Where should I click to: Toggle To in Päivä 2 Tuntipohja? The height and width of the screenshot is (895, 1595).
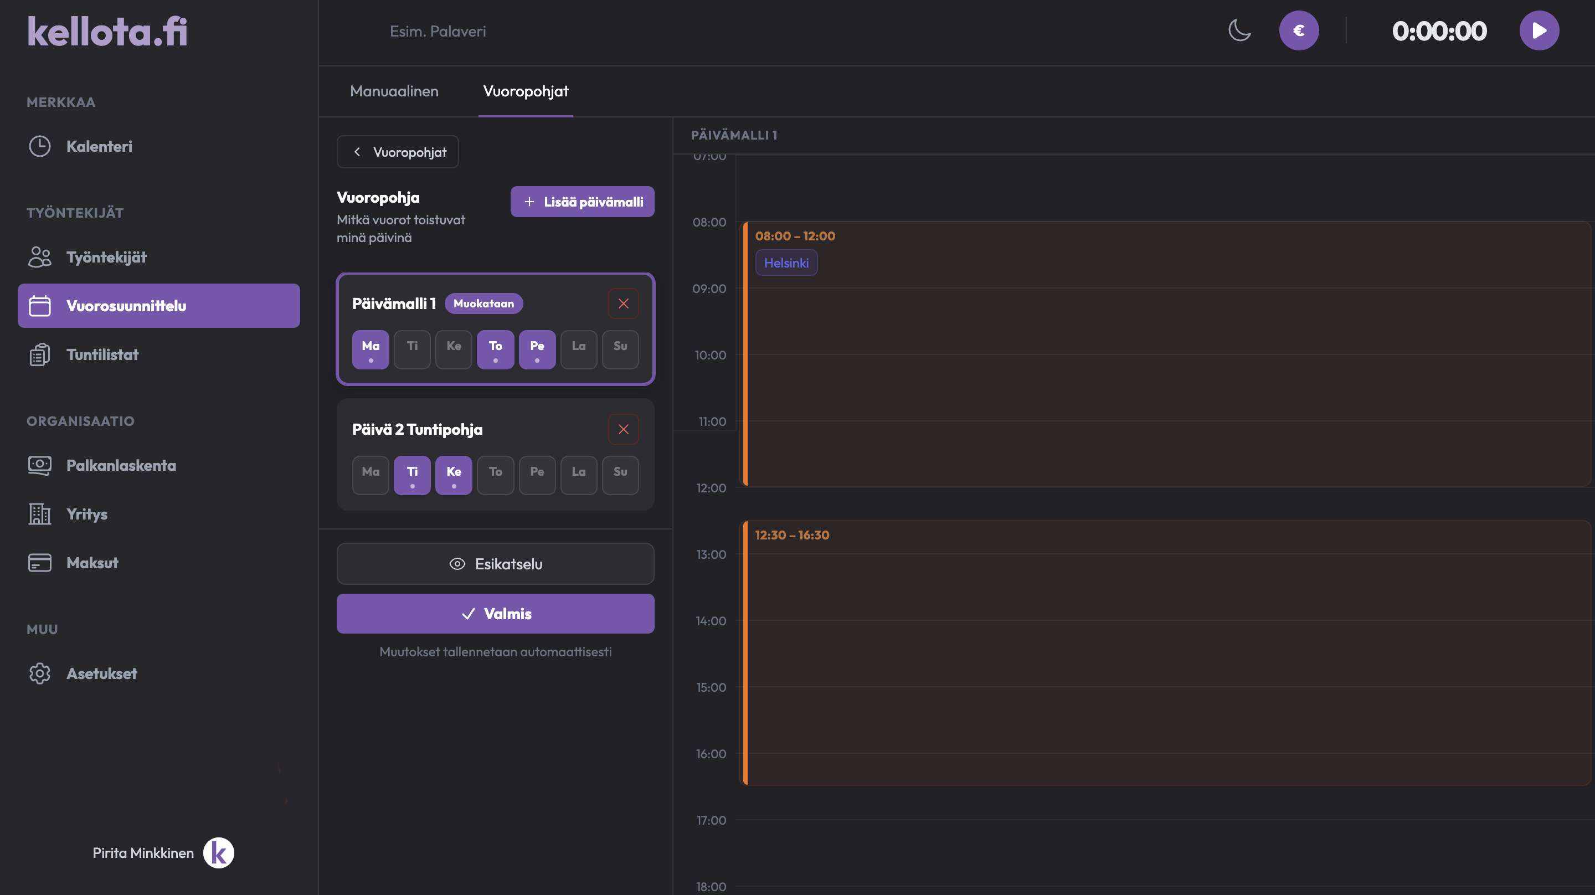tap(495, 476)
